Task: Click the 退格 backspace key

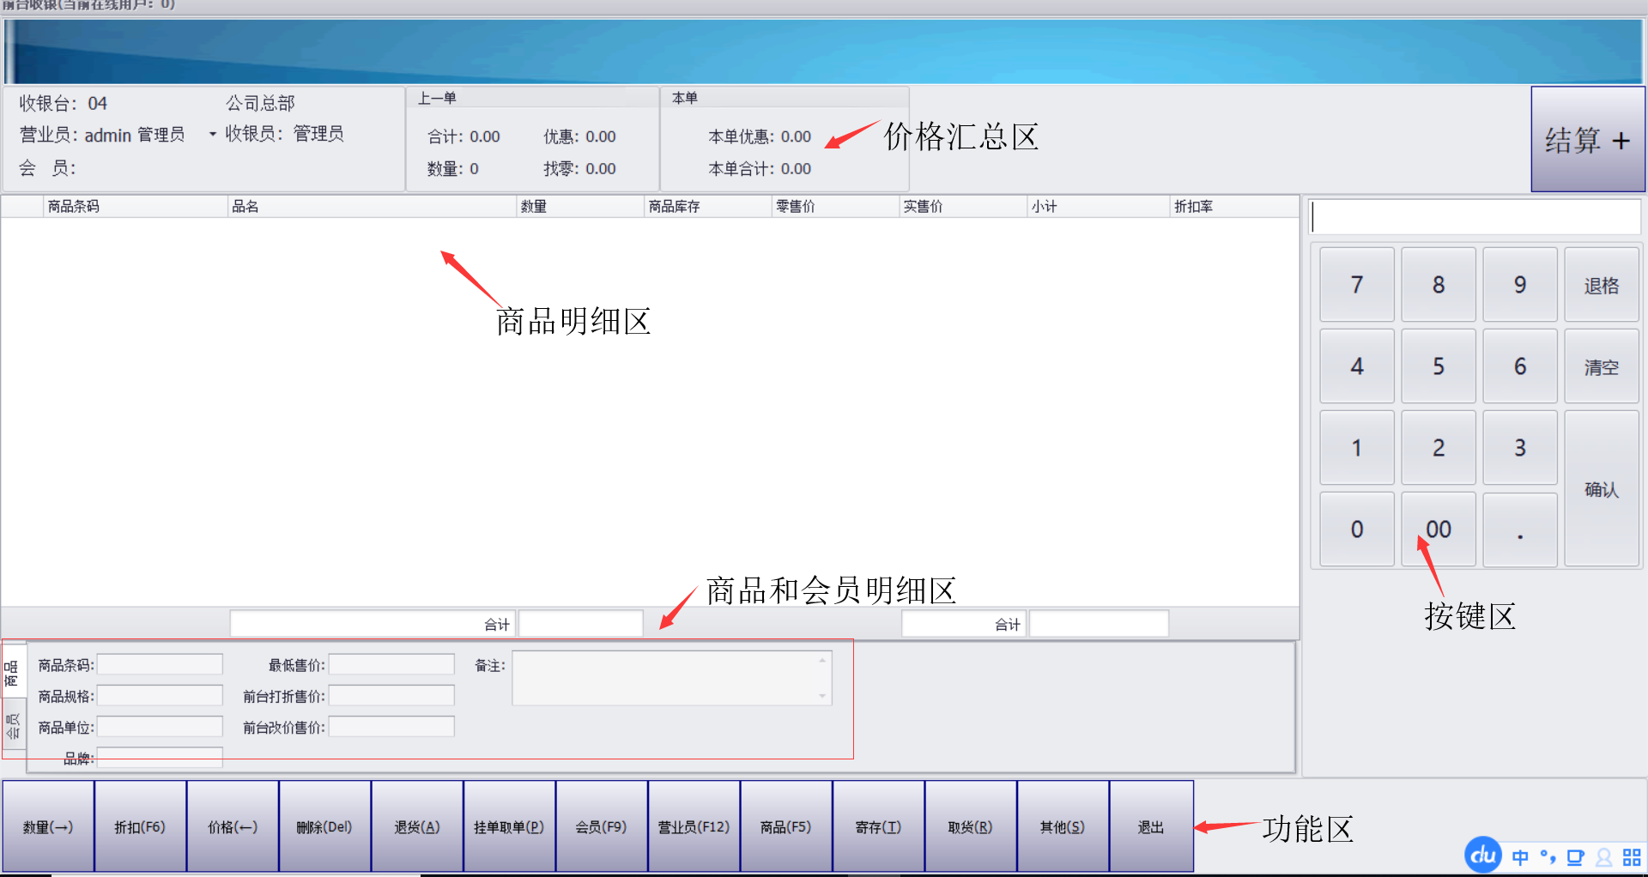Action: pos(1602,285)
